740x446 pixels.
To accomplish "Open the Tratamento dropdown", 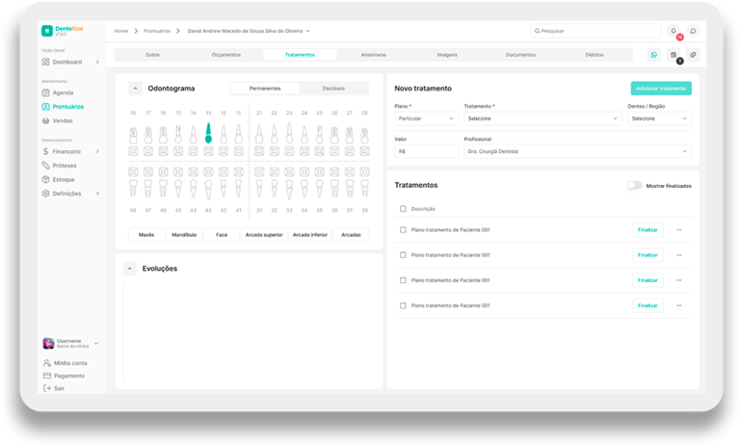I will pyautogui.click(x=542, y=118).
